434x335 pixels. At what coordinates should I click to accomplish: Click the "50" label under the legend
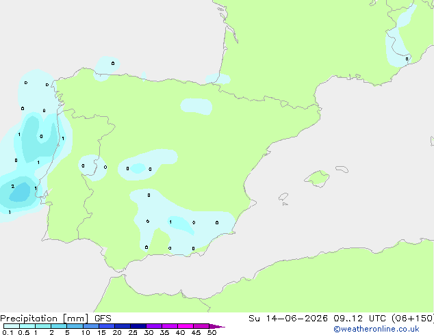(x=212, y=332)
